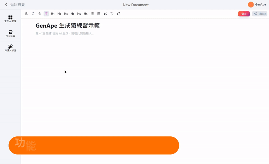
Task: Apply Heading 2 style
Action: 59,14
